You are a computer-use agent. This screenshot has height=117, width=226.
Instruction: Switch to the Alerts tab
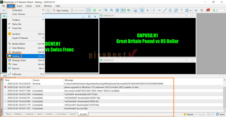(40, 114)
